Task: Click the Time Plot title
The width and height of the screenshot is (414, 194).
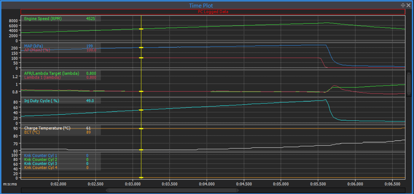Action: [201, 6]
